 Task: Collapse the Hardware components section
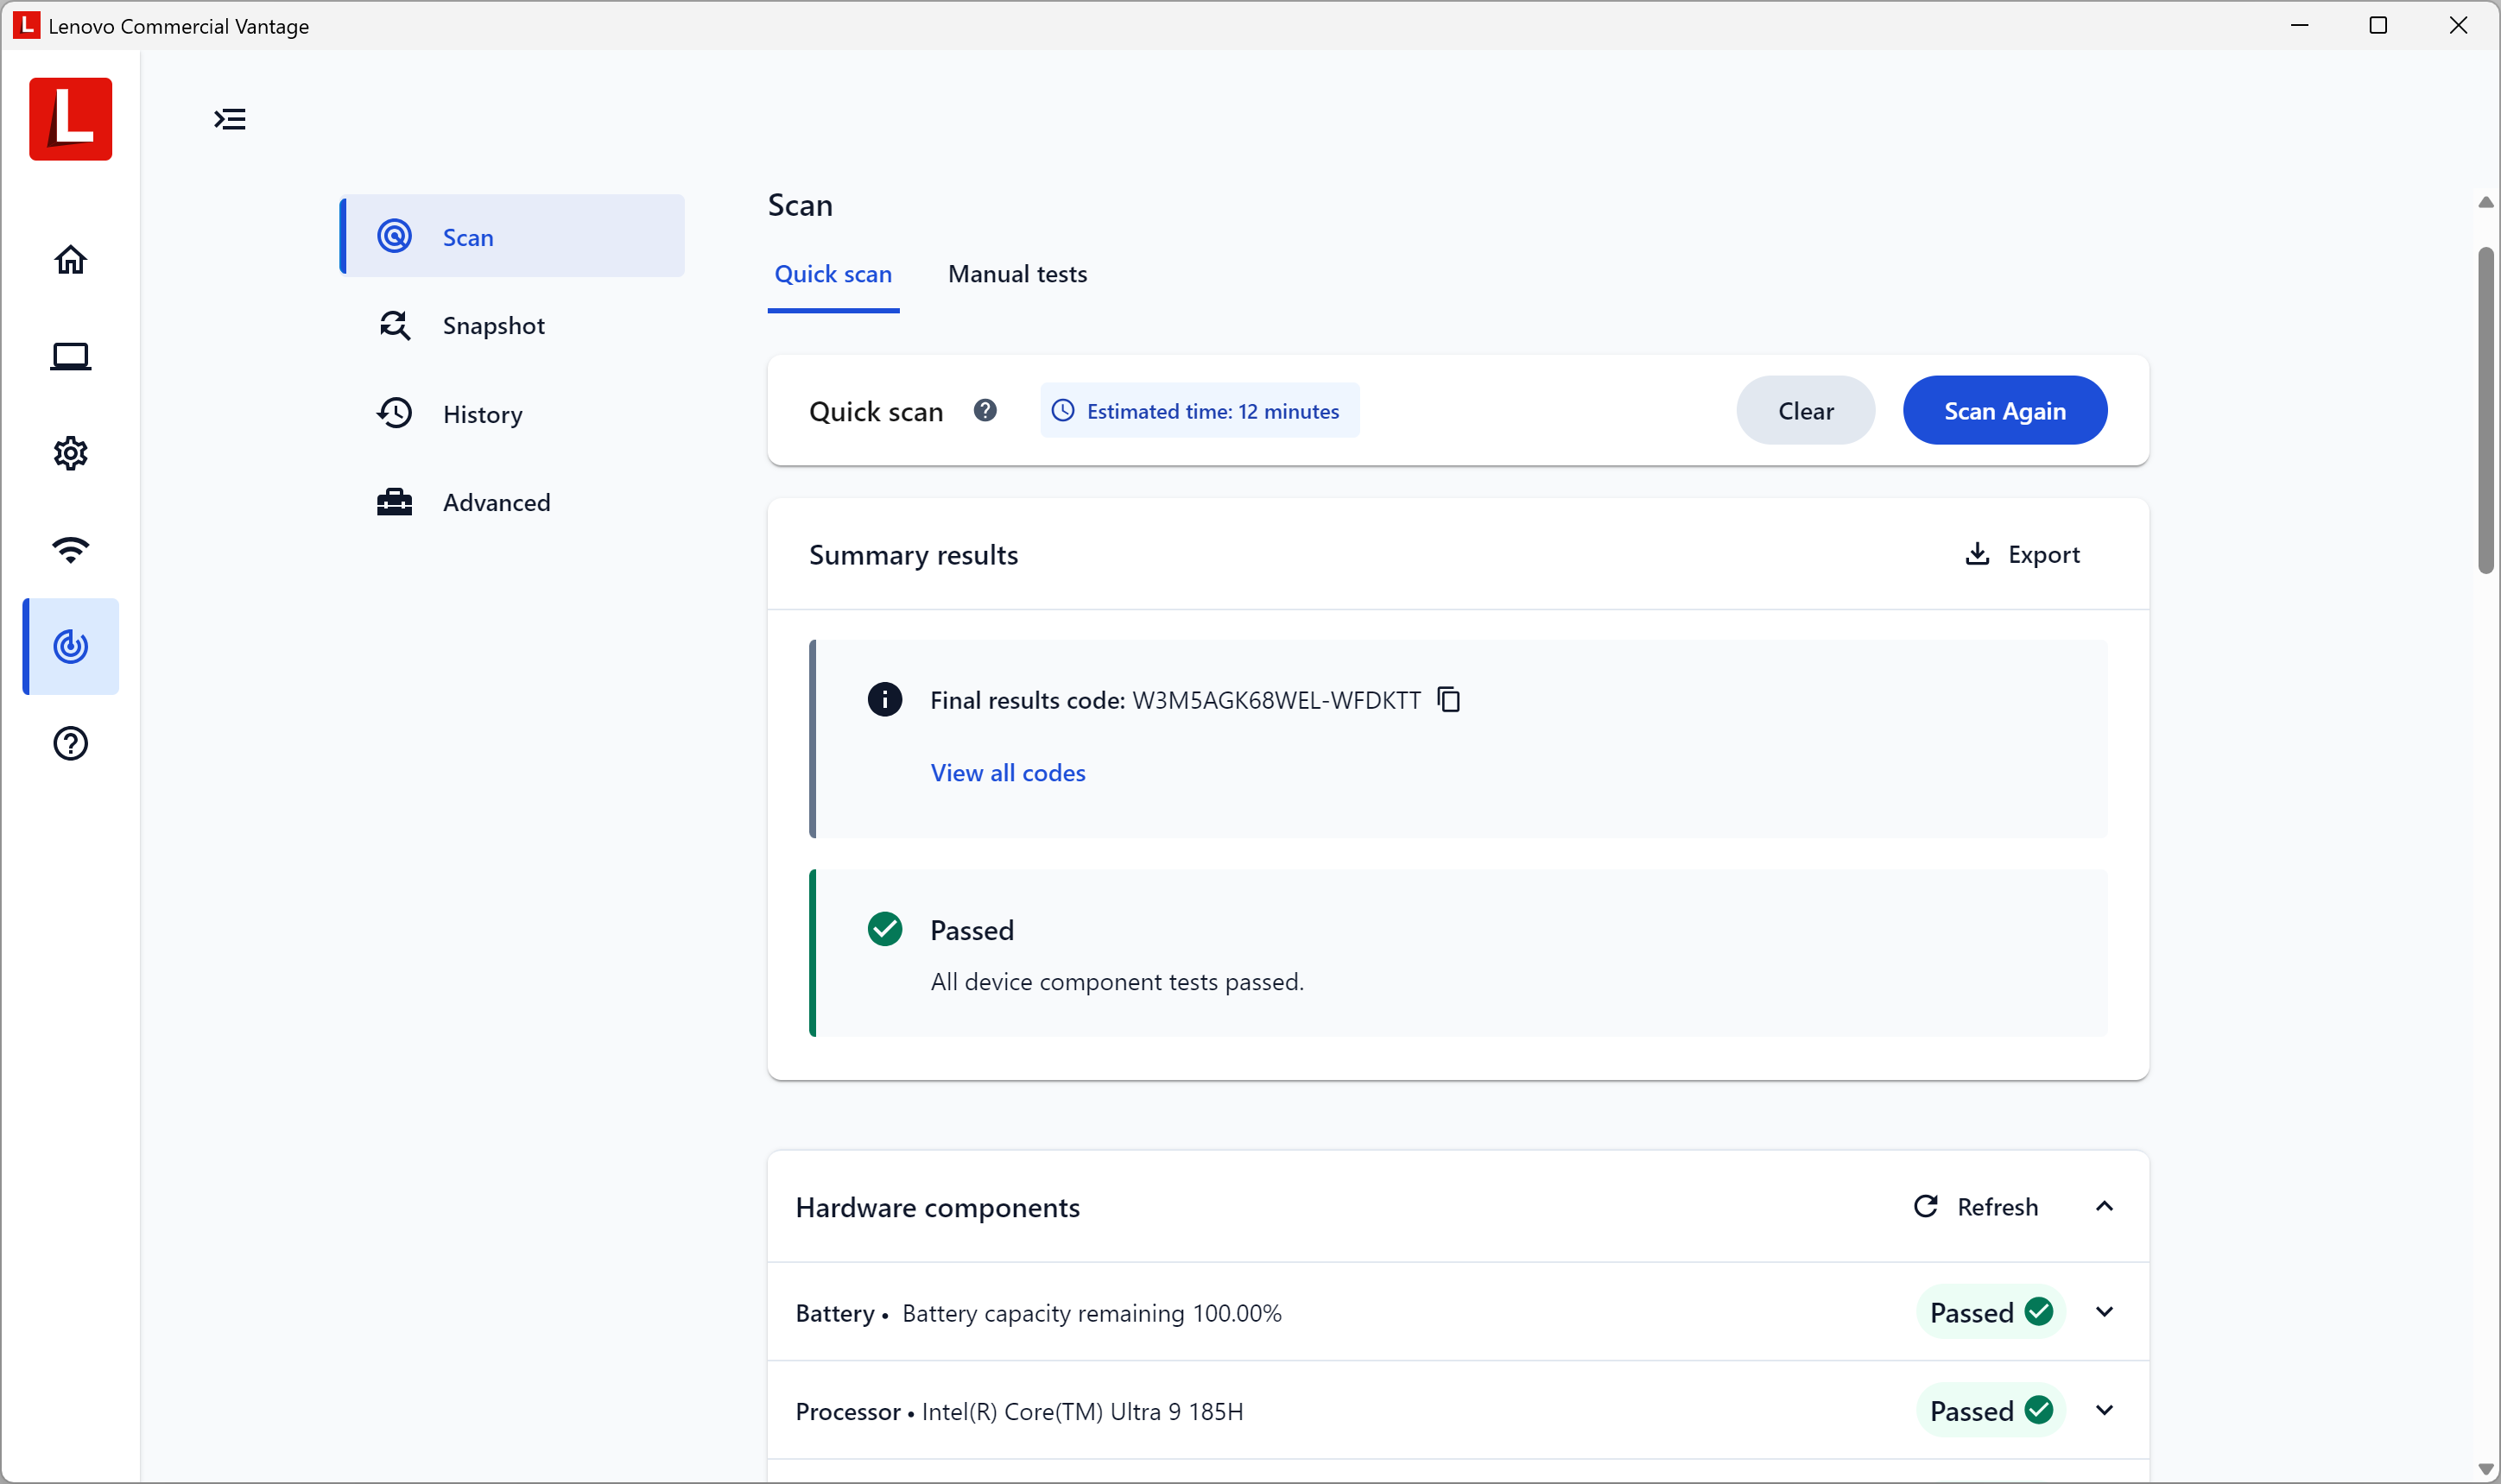(2104, 1207)
